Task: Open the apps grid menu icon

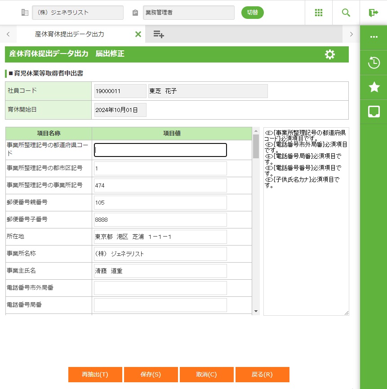Action: coord(319,13)
